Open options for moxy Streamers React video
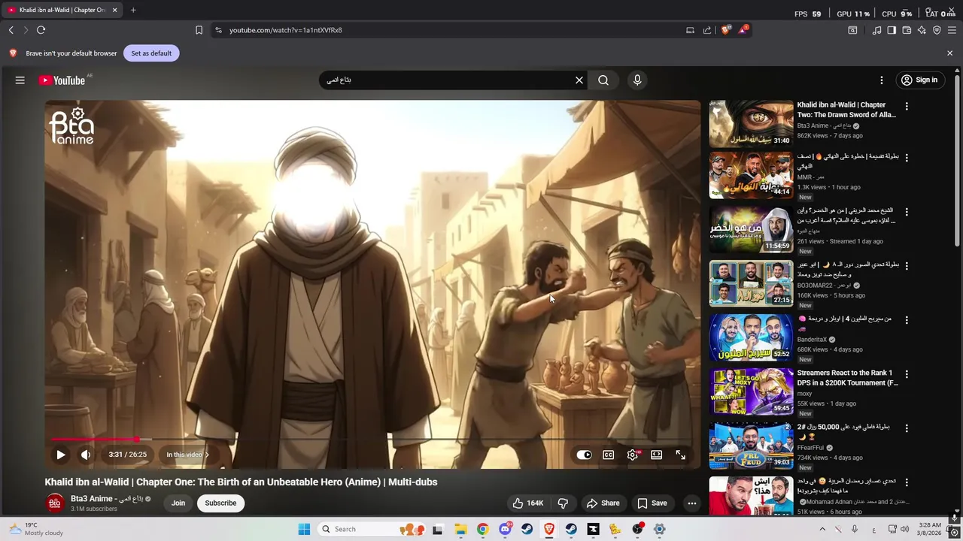 [907, 374]
